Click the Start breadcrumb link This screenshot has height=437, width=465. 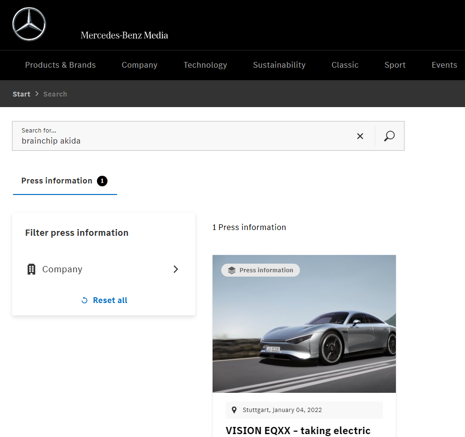coord(22,94)
